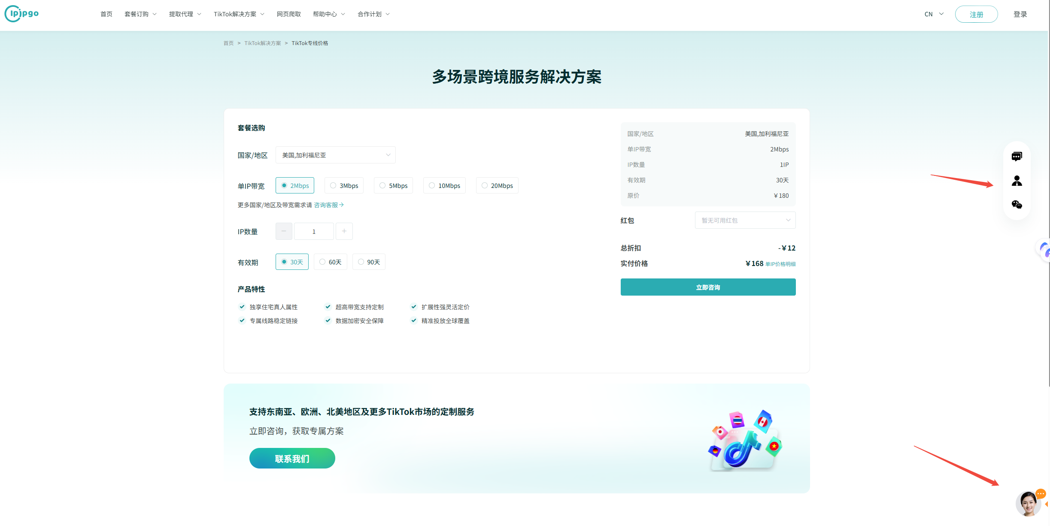
Task: Select the 5Mbps bandwidth option
Action: click(x=393, y=186)
